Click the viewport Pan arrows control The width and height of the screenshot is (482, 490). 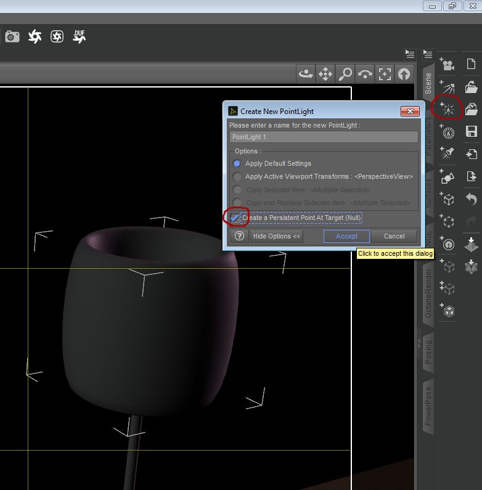325,75
